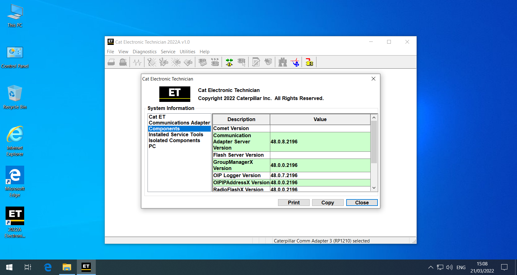Open the WinFlash icon with red arrow
The height and width of the screenshot is (275, 517).
tap(309, 62)
